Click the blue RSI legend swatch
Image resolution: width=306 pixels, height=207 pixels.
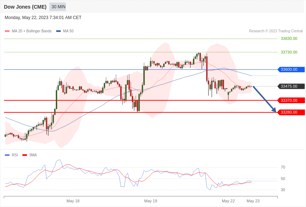coord(7,155)
